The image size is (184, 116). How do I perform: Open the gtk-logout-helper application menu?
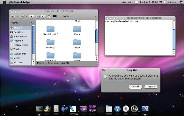pos(20,2)
